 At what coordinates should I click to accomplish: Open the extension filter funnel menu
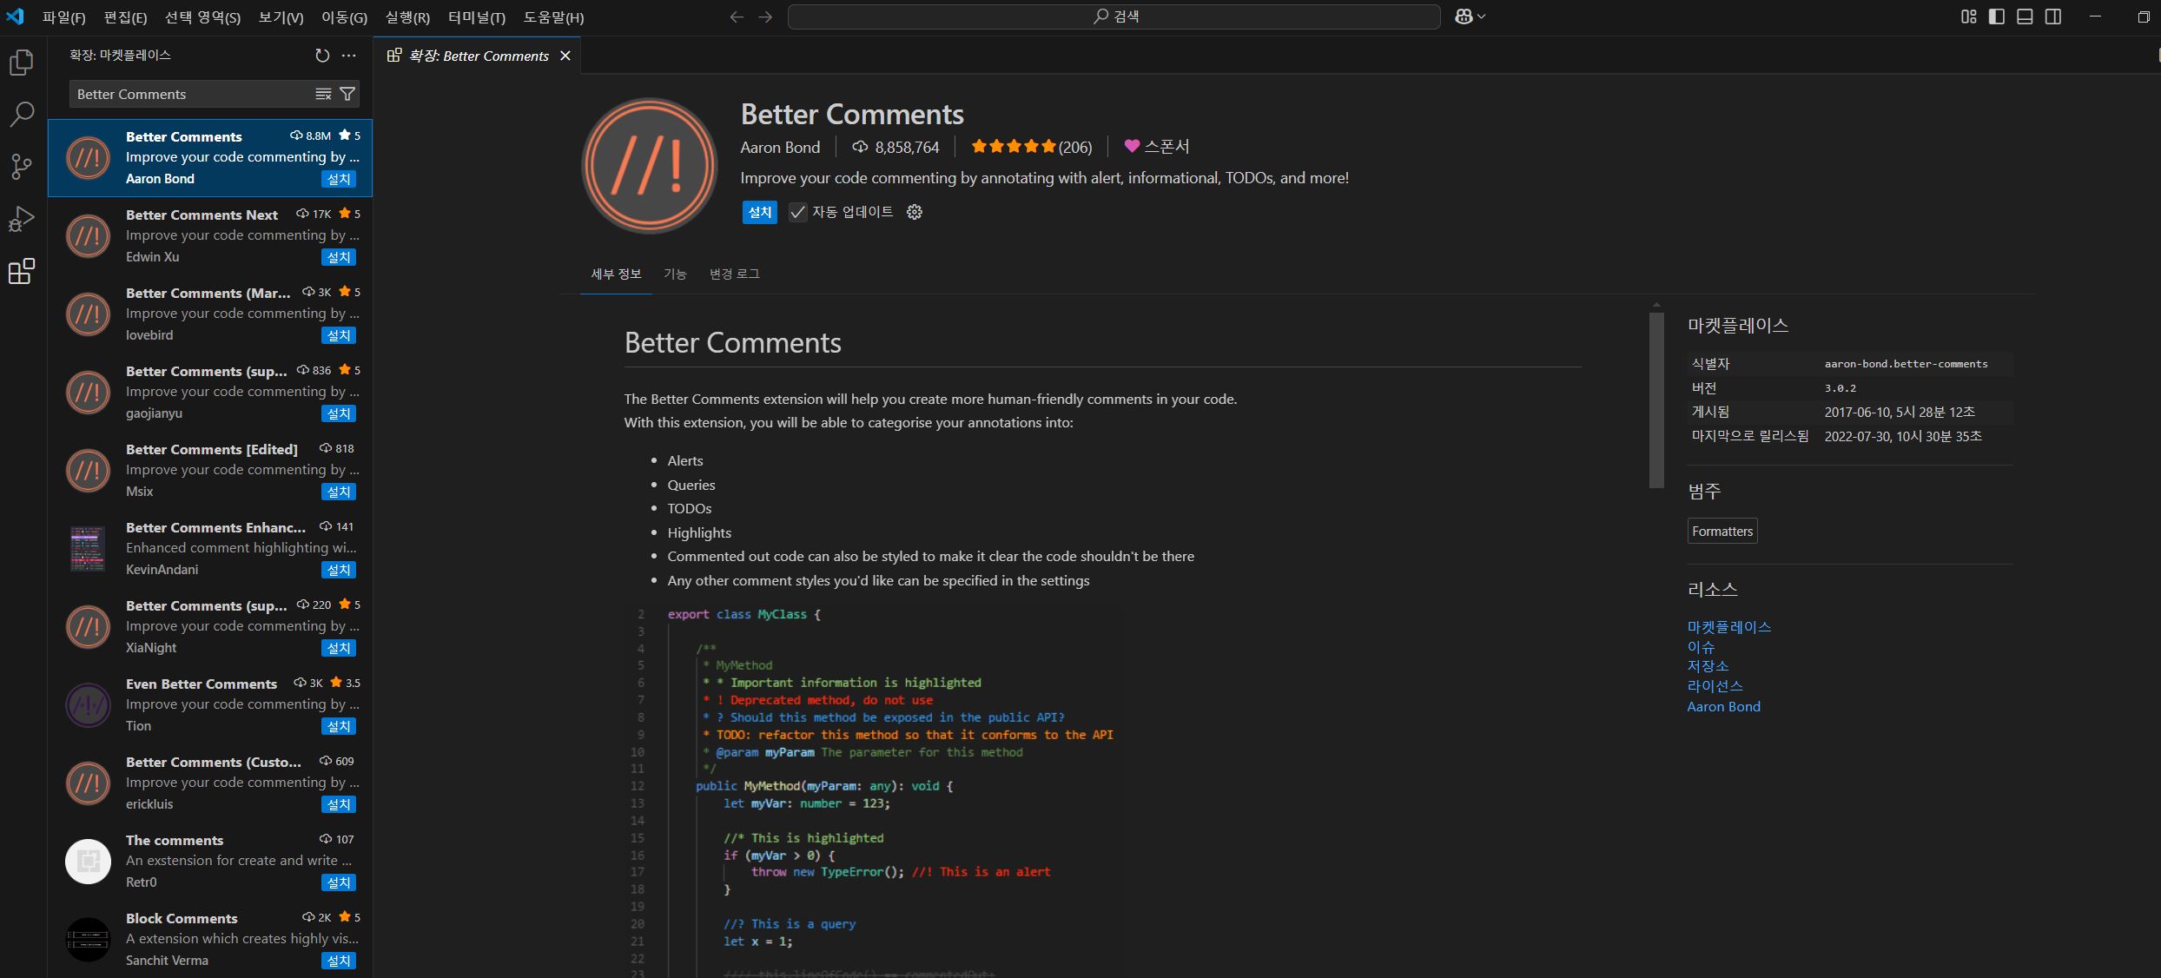[x=347, y=94]
